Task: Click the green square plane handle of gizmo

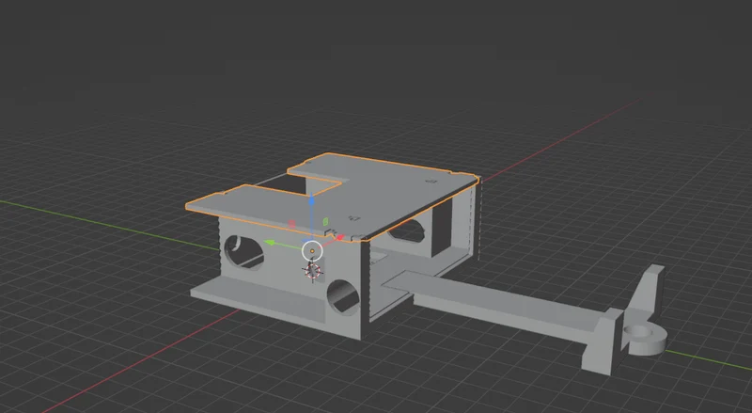Action: pos(325,221)
